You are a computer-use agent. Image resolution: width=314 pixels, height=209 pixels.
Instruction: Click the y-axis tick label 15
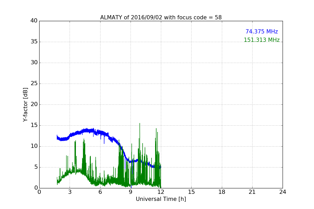click(x=34, y=125)
